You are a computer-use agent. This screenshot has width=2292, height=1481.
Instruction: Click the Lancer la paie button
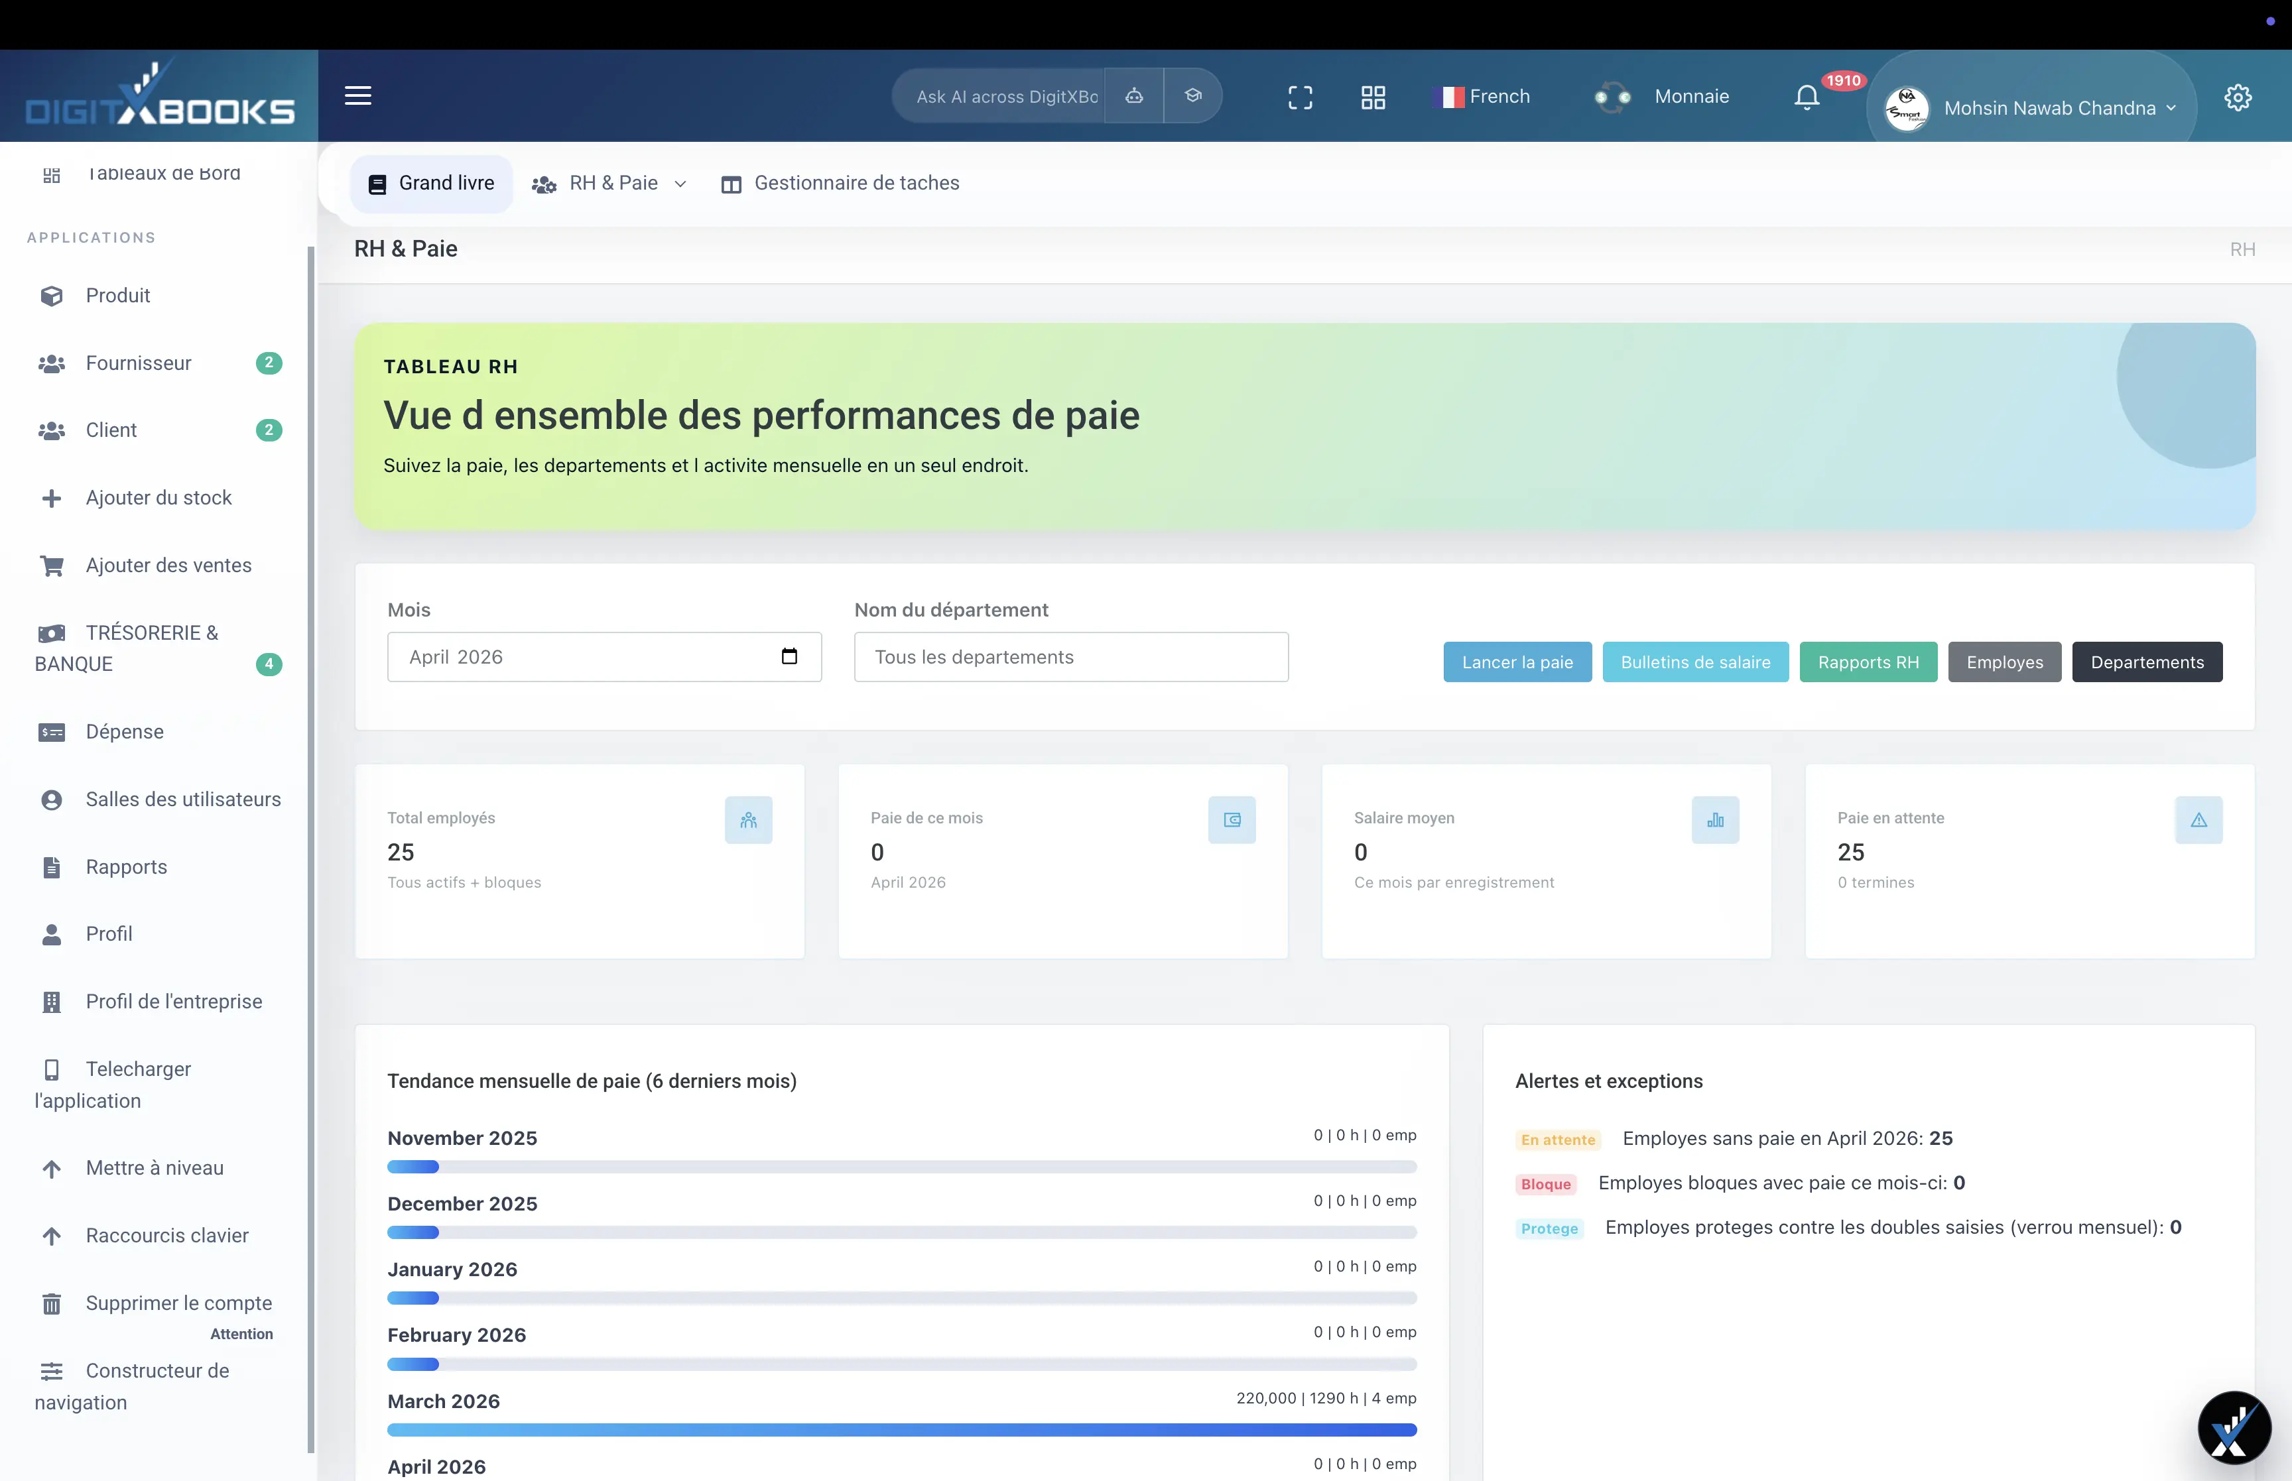click(x=1517, y=662)
